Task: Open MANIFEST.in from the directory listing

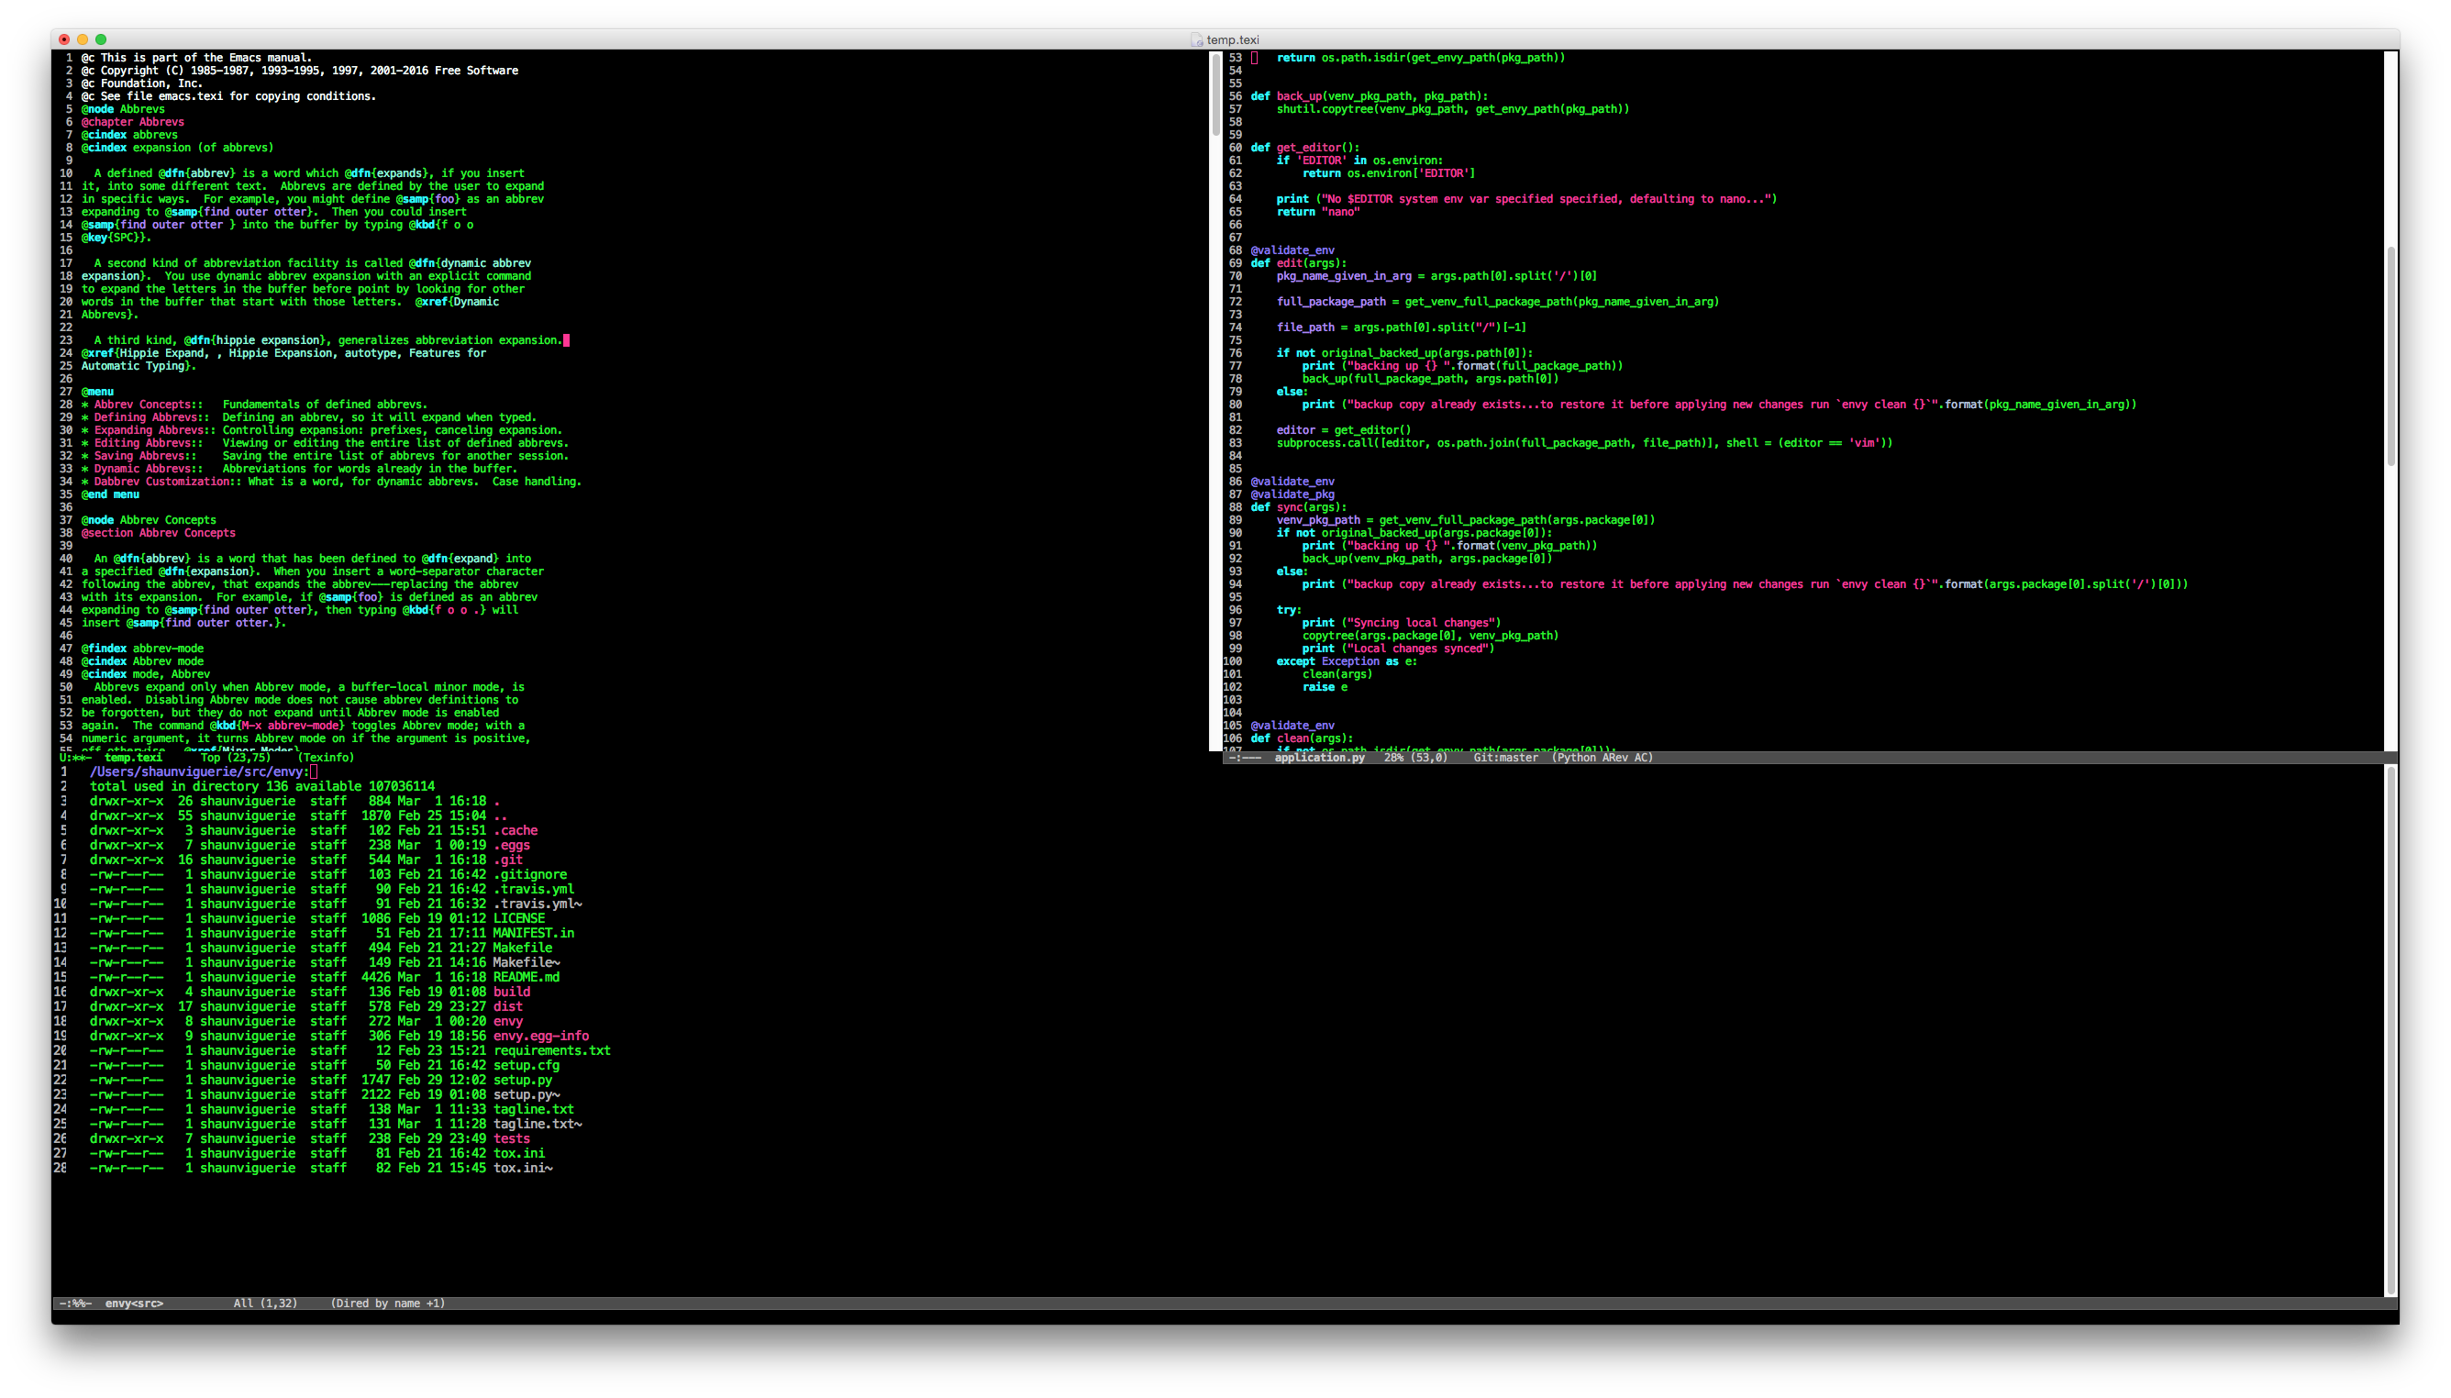Action: (x=534, y=933)
